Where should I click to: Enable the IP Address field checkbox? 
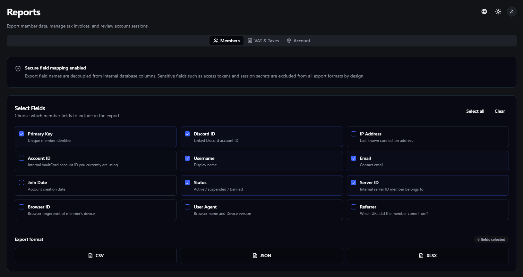(354, 134)
